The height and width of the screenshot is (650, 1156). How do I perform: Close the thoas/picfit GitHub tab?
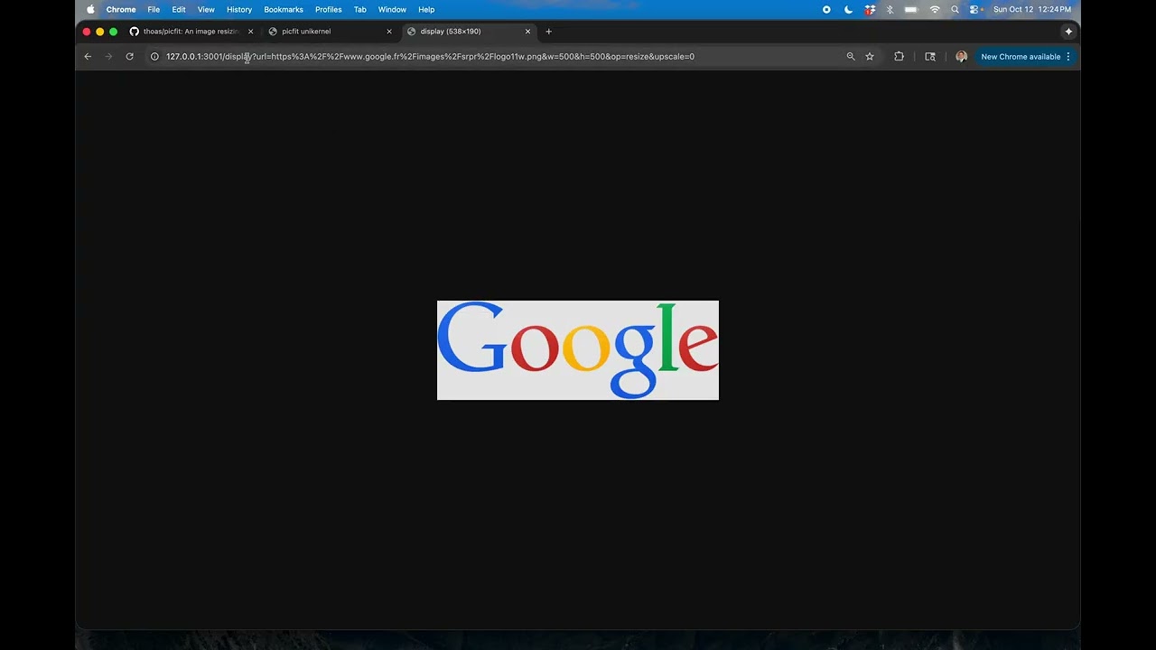point(251,32)
